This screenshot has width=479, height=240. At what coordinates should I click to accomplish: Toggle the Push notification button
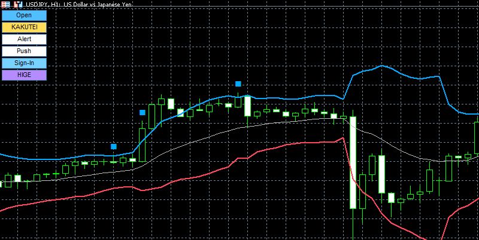click(x=24, y=51)
